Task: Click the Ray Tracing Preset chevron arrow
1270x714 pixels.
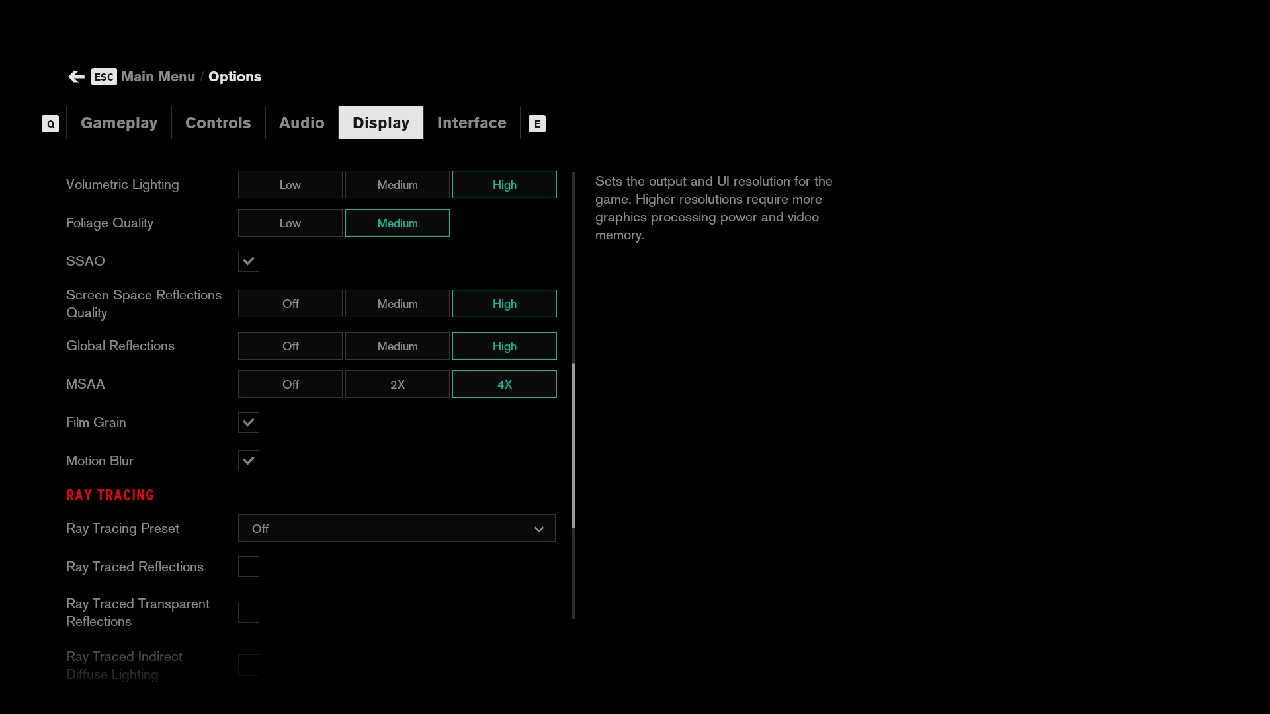Action: pos(538,529)
